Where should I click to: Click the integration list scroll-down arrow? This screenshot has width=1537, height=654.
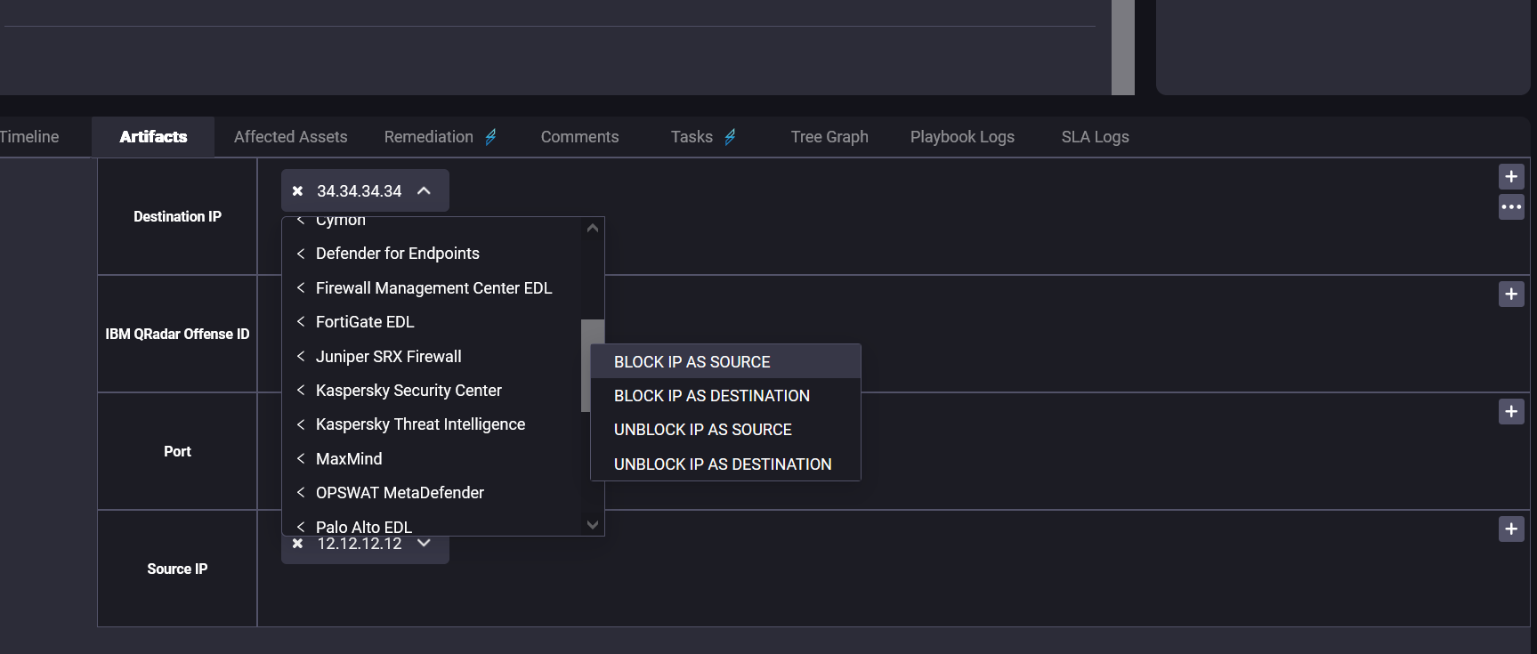[x=593, y=525]
